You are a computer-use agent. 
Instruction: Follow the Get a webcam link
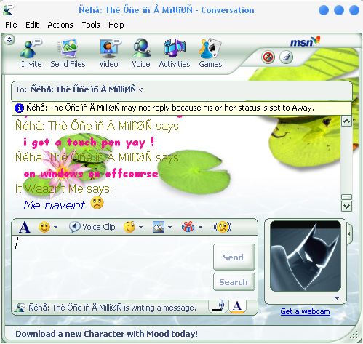305,311
